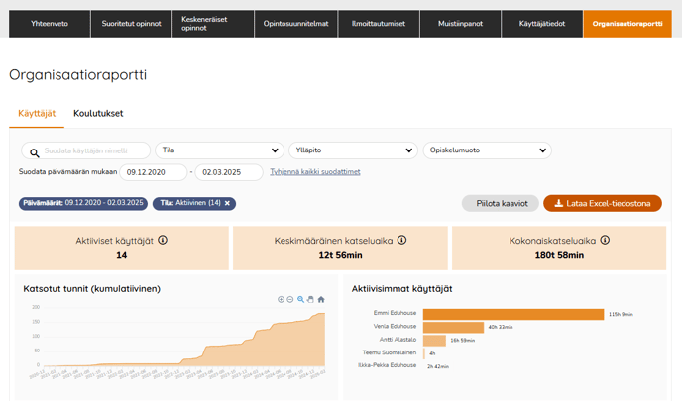This screenshot has width=682, height=401.
Task: Open the Opiskelumuoto dropdown
Action: click(x=487, y=150)
